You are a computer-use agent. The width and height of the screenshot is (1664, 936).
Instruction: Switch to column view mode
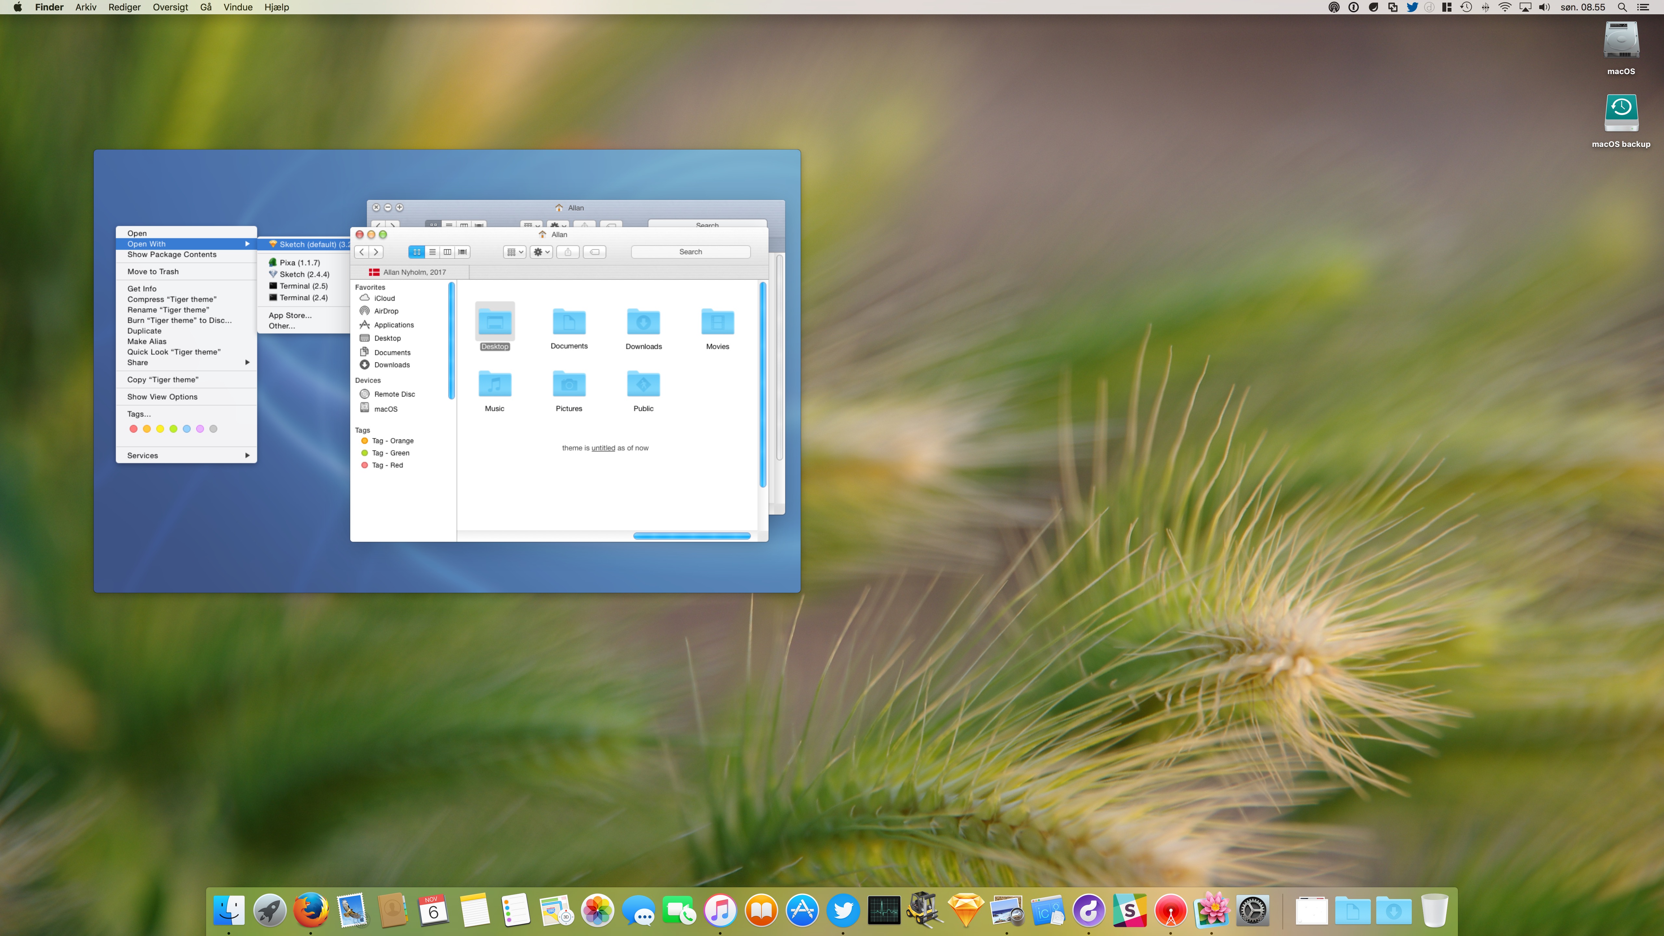pos(447,252)
